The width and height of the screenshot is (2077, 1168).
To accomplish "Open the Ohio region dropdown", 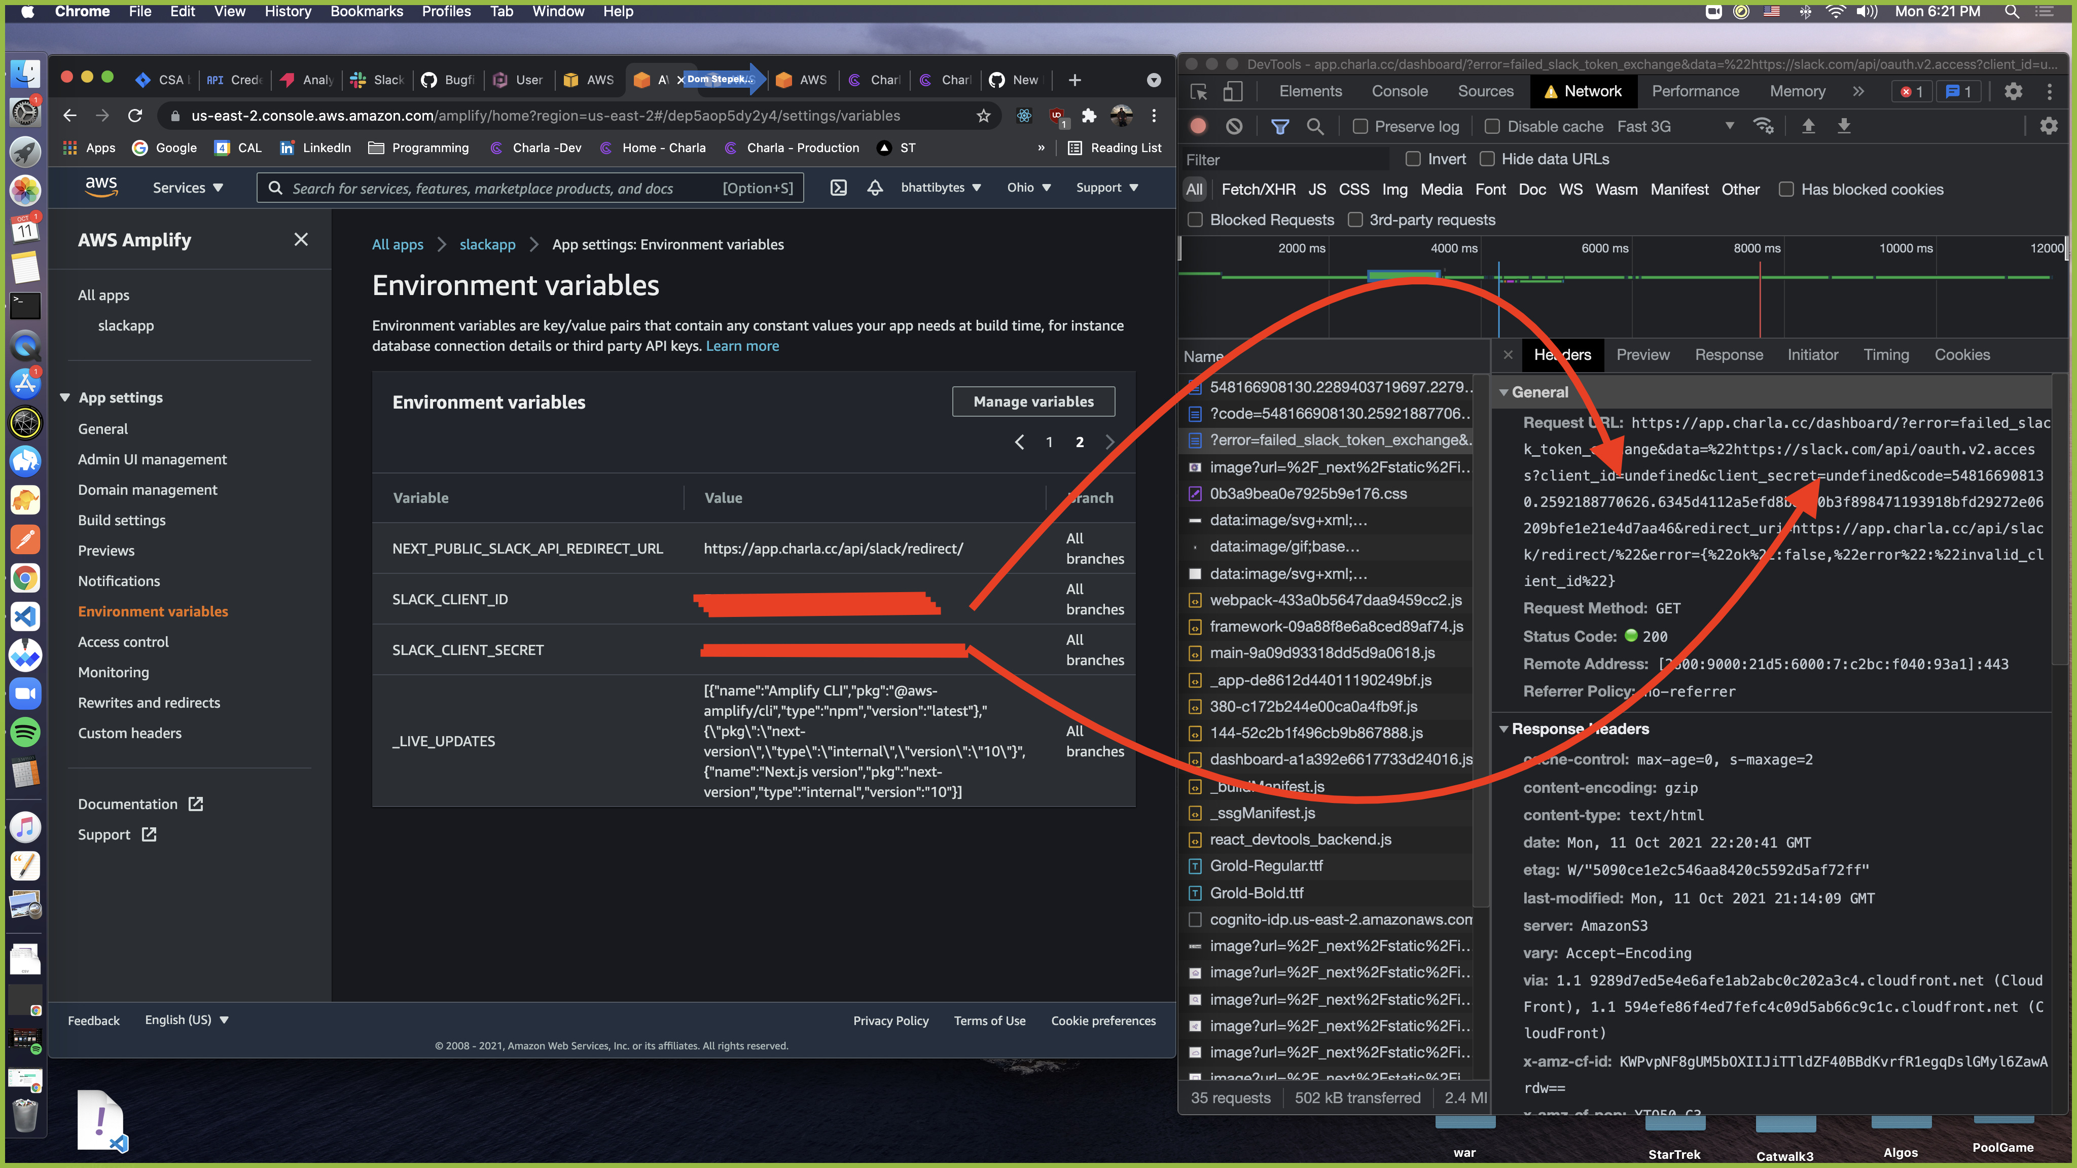I will click(1029, 188).
